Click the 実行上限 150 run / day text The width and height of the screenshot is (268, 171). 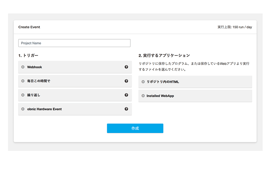234,27
